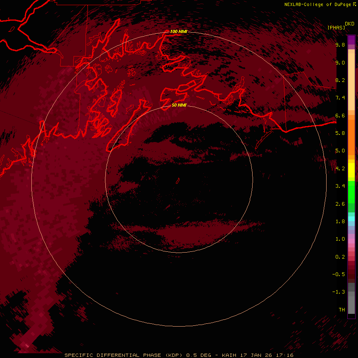Pick the cyan segment of the color bar

coord(351,219)
